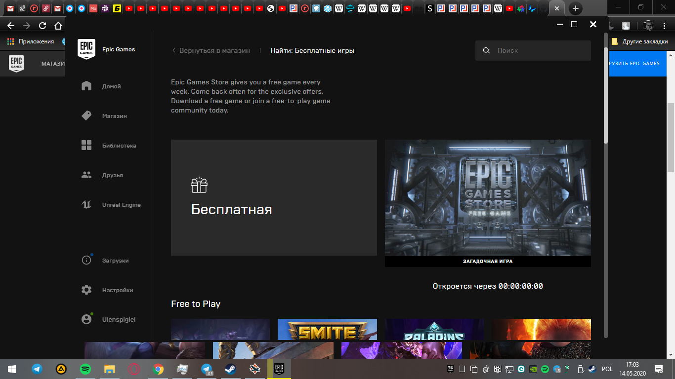Screen dimensions: 675x379
Task: Click Telegram taskbar icon with notification badge
Action: pos(207,369)
